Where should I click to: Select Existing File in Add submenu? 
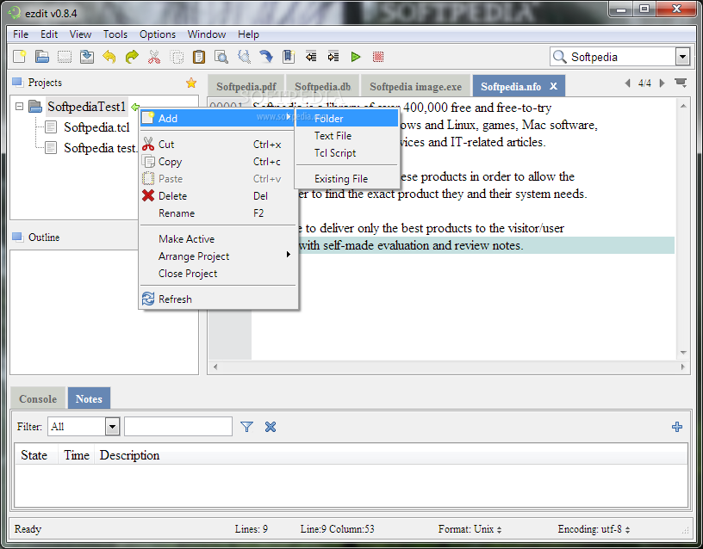(x=346, y=179)
